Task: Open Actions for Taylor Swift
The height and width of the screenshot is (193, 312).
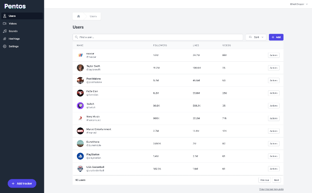Action: point(274,68)
